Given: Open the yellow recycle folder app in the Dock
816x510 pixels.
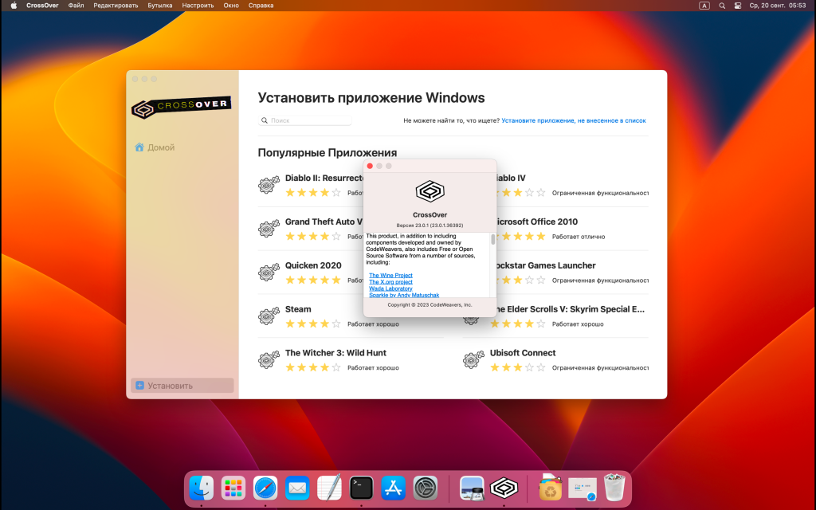Looking at the screenshot, I should pyautogui.click(x=550, y=488).
